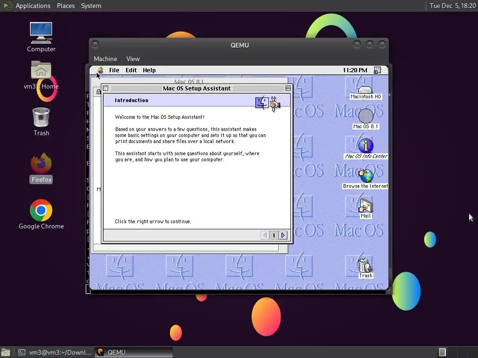Select the Macintosh HD disk icon

pyautogui.click(x=366, y=92)
